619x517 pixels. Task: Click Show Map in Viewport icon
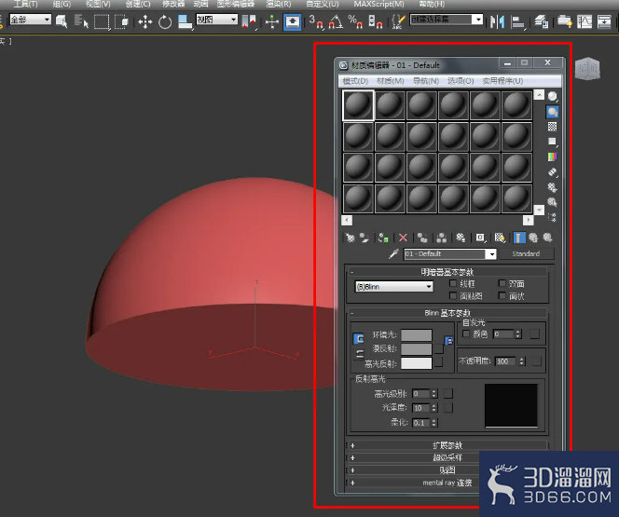point(500,238)
